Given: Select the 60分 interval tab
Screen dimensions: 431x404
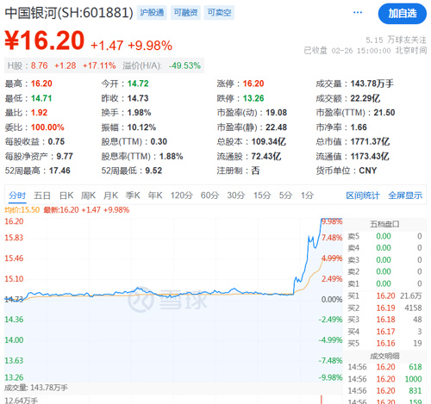Looking at the screenshot, I should [x=209, y=196].
